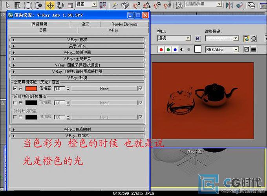Open reference coordinate 视图 dropdown

point(86,4)
